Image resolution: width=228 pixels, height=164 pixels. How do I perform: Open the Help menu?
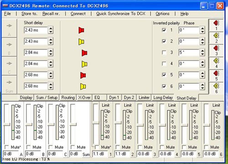click(184, 14)
